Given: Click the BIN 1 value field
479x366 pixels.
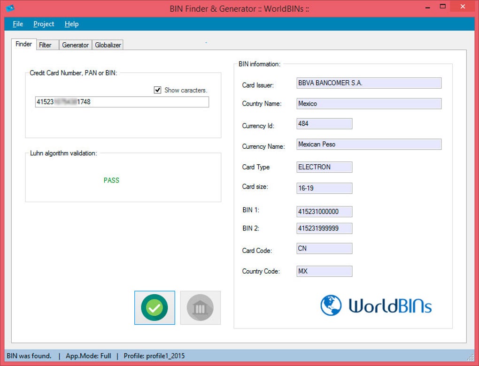Looking at the screenshot, I should pos(324,212).
